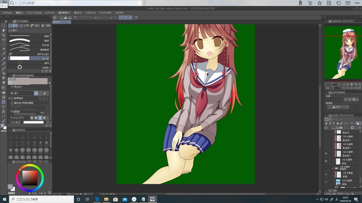Toggle snap to ruler in command bar
This screenshot has width=362, height=203.
coord(121,17)
